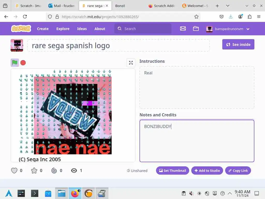Viewport: 265px width, 199px height.
Task: Open the Ideas menu item
Action: [x=82, y=29]
